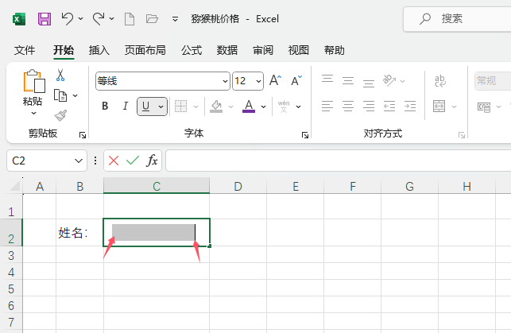Viewport: 511px width, 333px height.
Task: Switch to the 插入 tab
Action: tap(99, 50)
